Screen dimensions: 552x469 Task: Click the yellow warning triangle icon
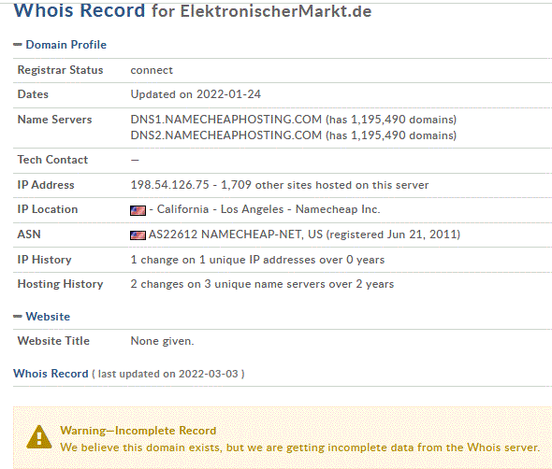(39, 436)
